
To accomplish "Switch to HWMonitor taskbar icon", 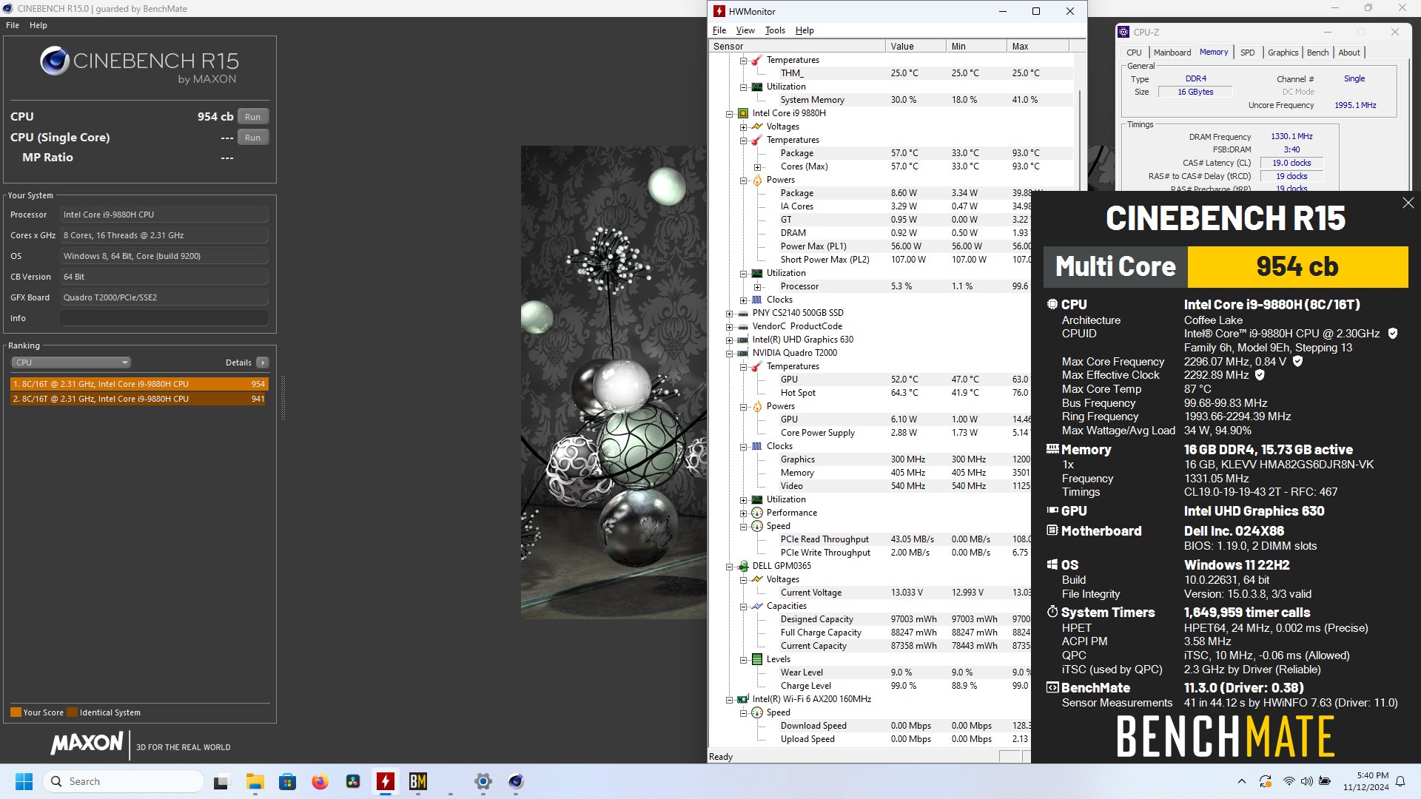I will coord(386,781).
